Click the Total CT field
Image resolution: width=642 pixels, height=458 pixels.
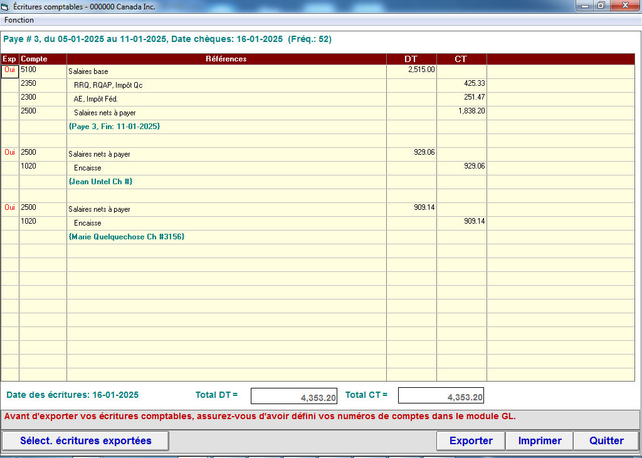(x=441, y=396)
